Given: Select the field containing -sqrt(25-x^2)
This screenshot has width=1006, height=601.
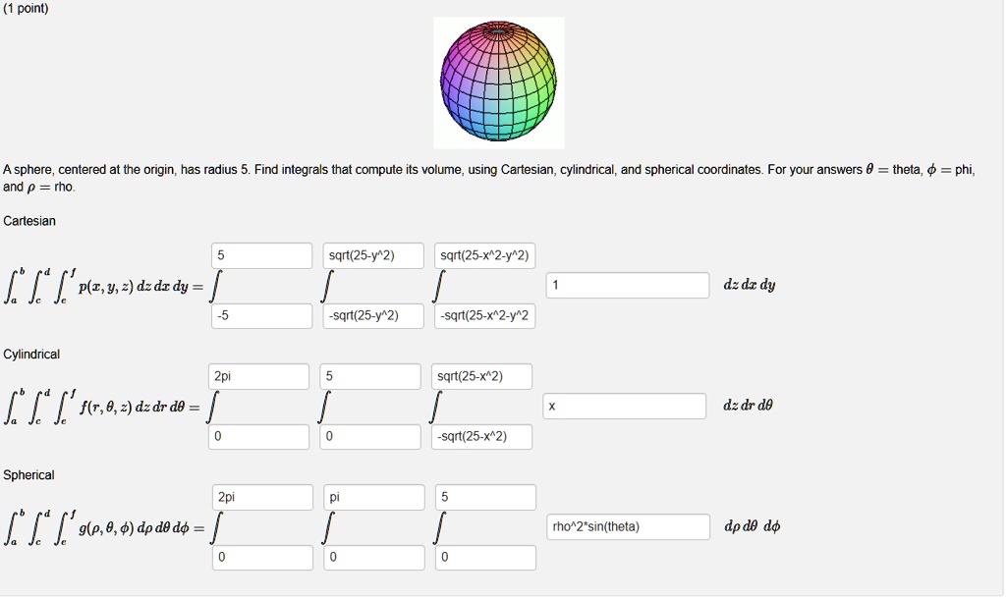Looking at the screenshot, I should [x=479, y=436].
